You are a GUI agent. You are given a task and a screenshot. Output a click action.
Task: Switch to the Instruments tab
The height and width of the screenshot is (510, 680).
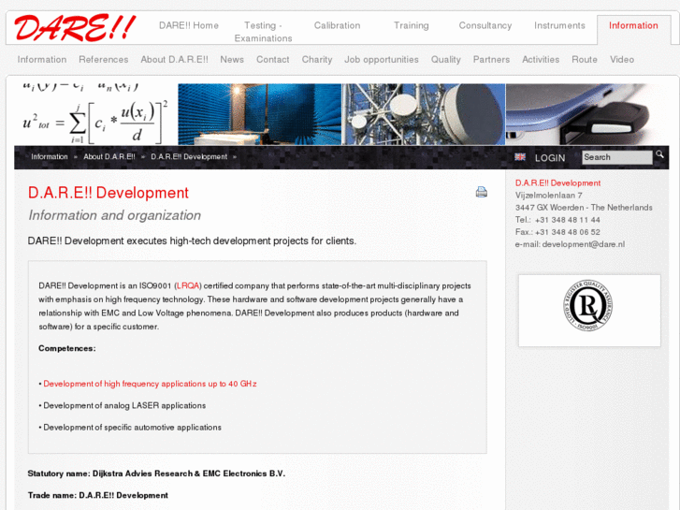559,25
